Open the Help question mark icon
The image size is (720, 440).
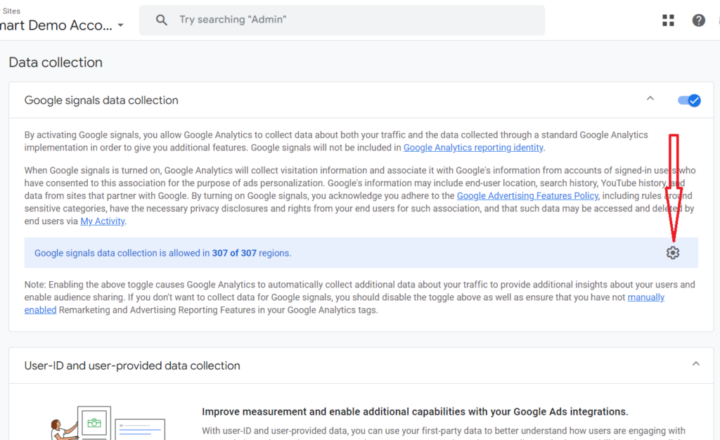tap(698, 20)
